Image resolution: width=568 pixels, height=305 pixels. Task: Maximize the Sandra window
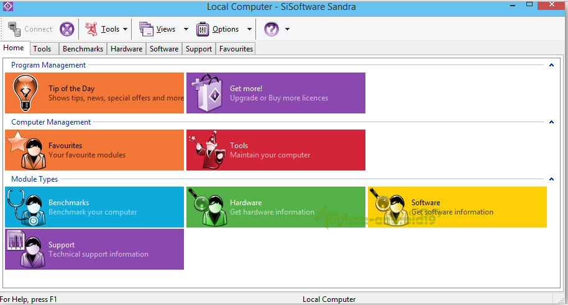tap(529, 4)
